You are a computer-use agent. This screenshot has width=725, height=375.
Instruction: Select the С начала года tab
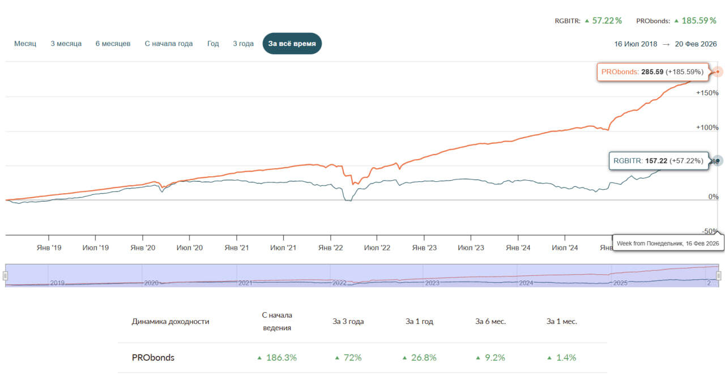(x=169, y=44)
